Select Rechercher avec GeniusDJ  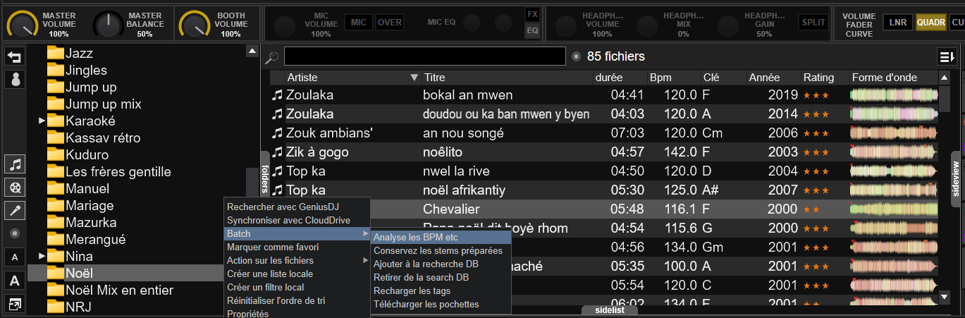pyautogui.click(x=297, y=207)
